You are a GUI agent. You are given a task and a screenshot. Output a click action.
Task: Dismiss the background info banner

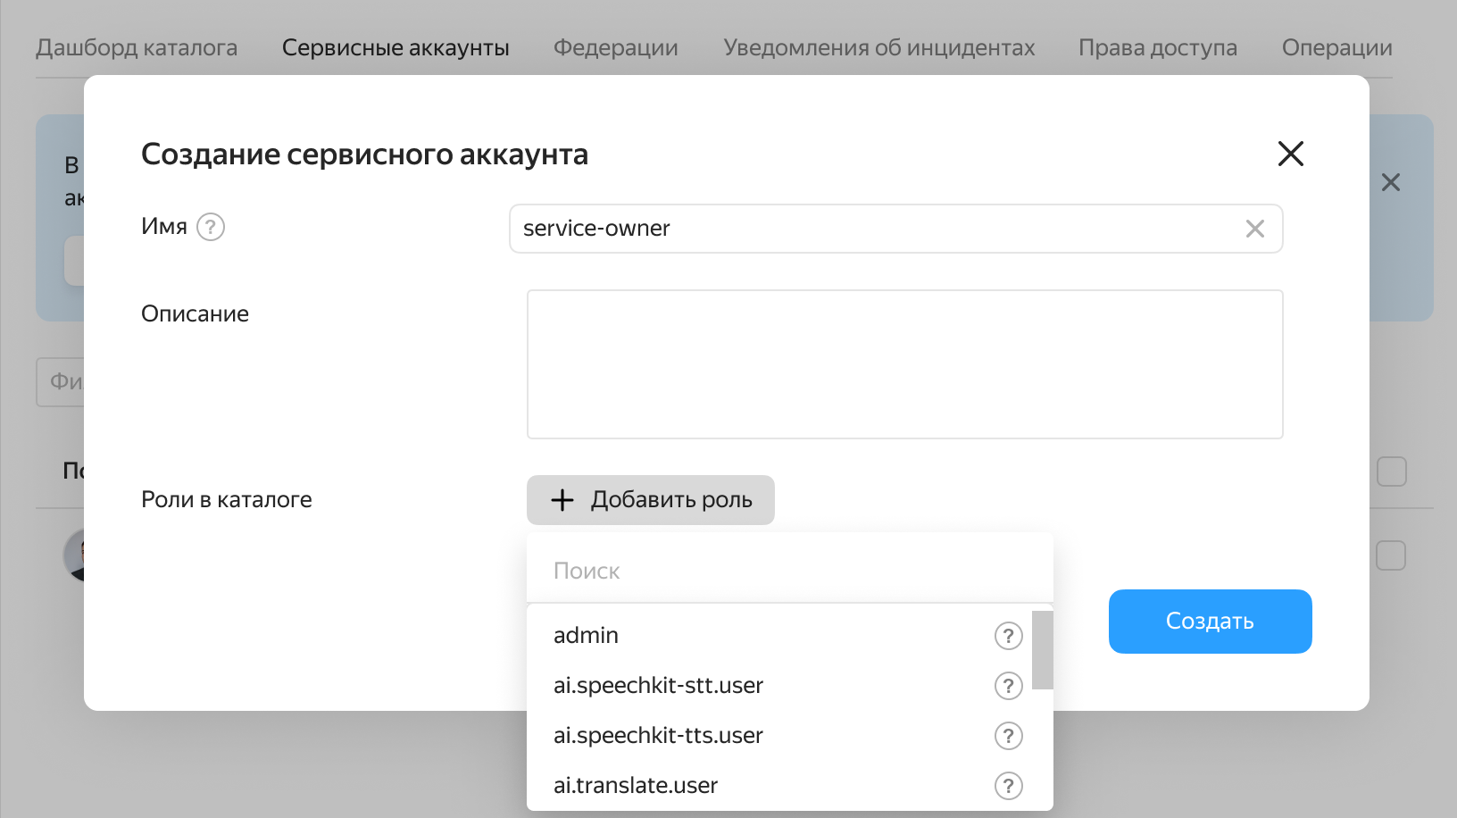[x=1391, y=182]
